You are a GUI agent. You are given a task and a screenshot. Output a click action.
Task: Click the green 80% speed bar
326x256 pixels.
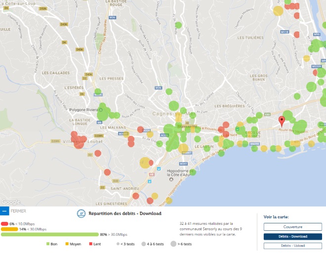pos(49,234)
